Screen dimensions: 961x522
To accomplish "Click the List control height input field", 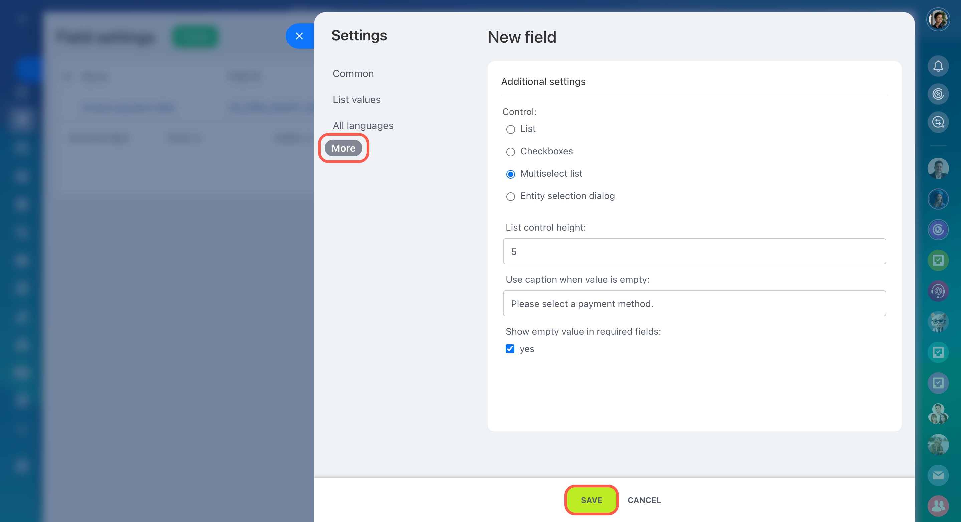I will click(x=694, y=251).
